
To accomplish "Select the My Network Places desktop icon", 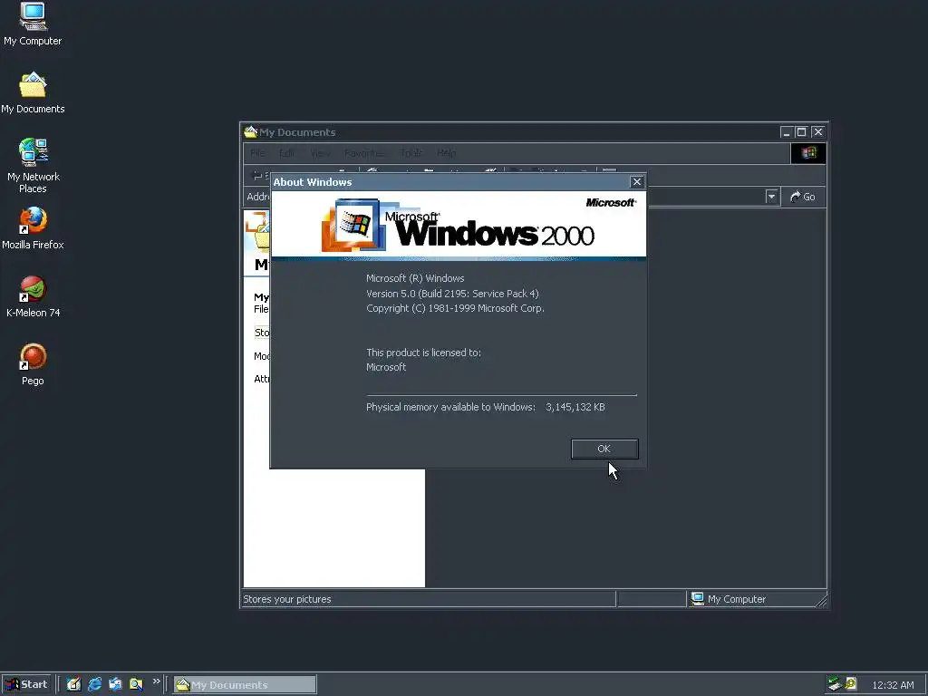I will [x=34, y=166].
